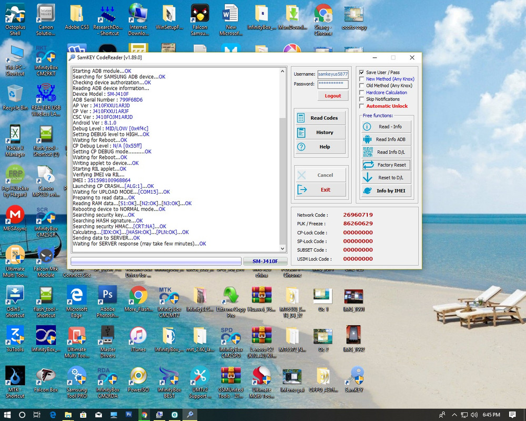The height and width of the screenshot is (421, 526).
Task: Click the Factory Reset button
Action: 386,165
